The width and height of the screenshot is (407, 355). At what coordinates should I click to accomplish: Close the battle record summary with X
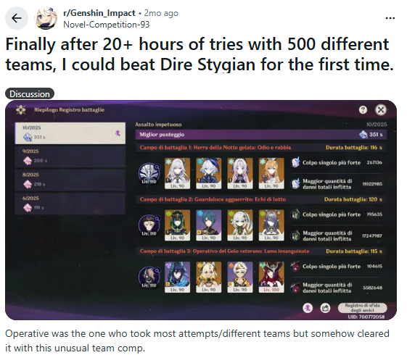click(x=381, y=110)
